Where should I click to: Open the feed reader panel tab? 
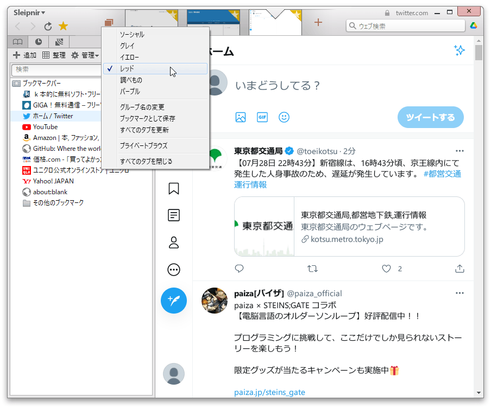point(59,42)
